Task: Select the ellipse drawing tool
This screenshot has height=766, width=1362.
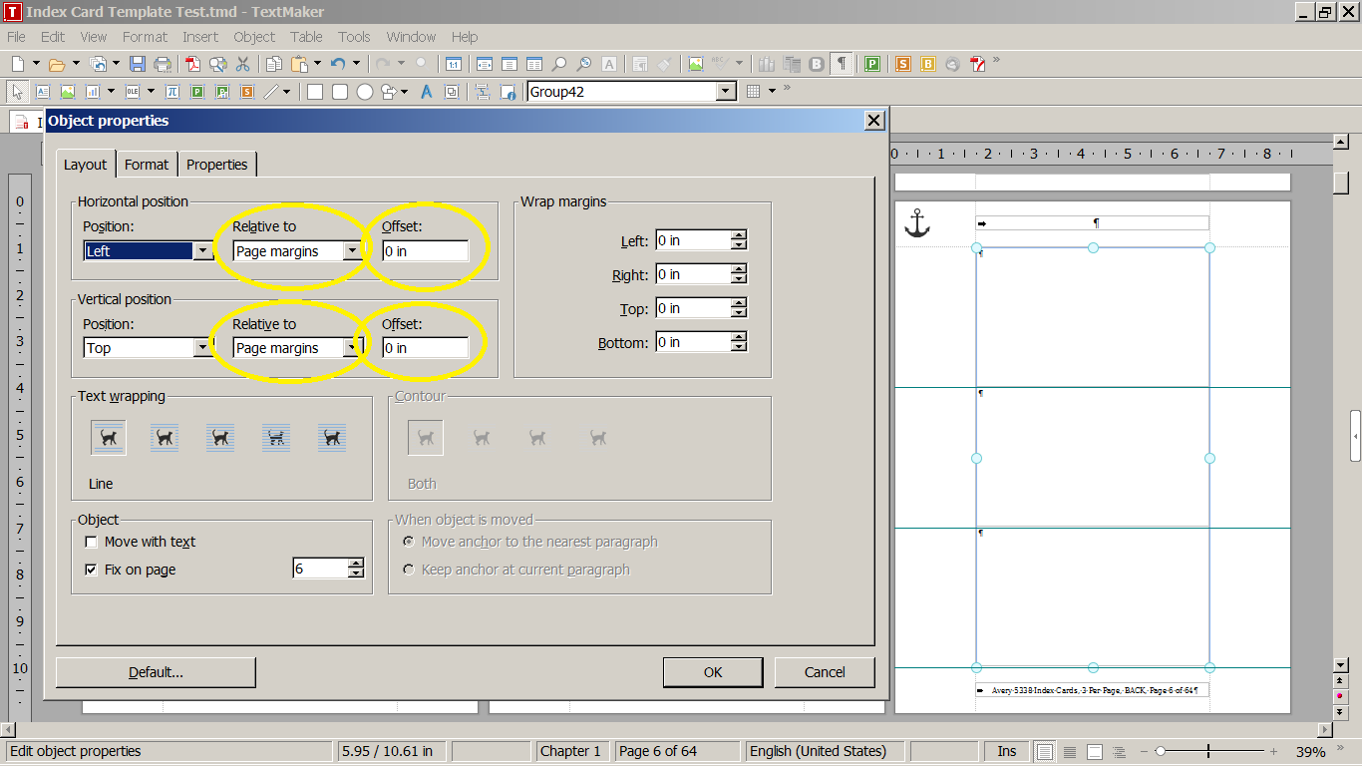Action: pos(365,92)
